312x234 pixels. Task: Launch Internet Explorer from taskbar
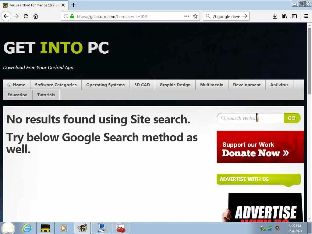coord(27,228)
